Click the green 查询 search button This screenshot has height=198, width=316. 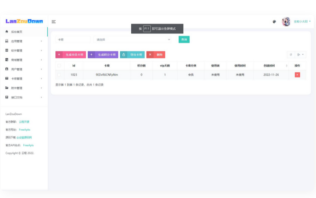[184, 39]
